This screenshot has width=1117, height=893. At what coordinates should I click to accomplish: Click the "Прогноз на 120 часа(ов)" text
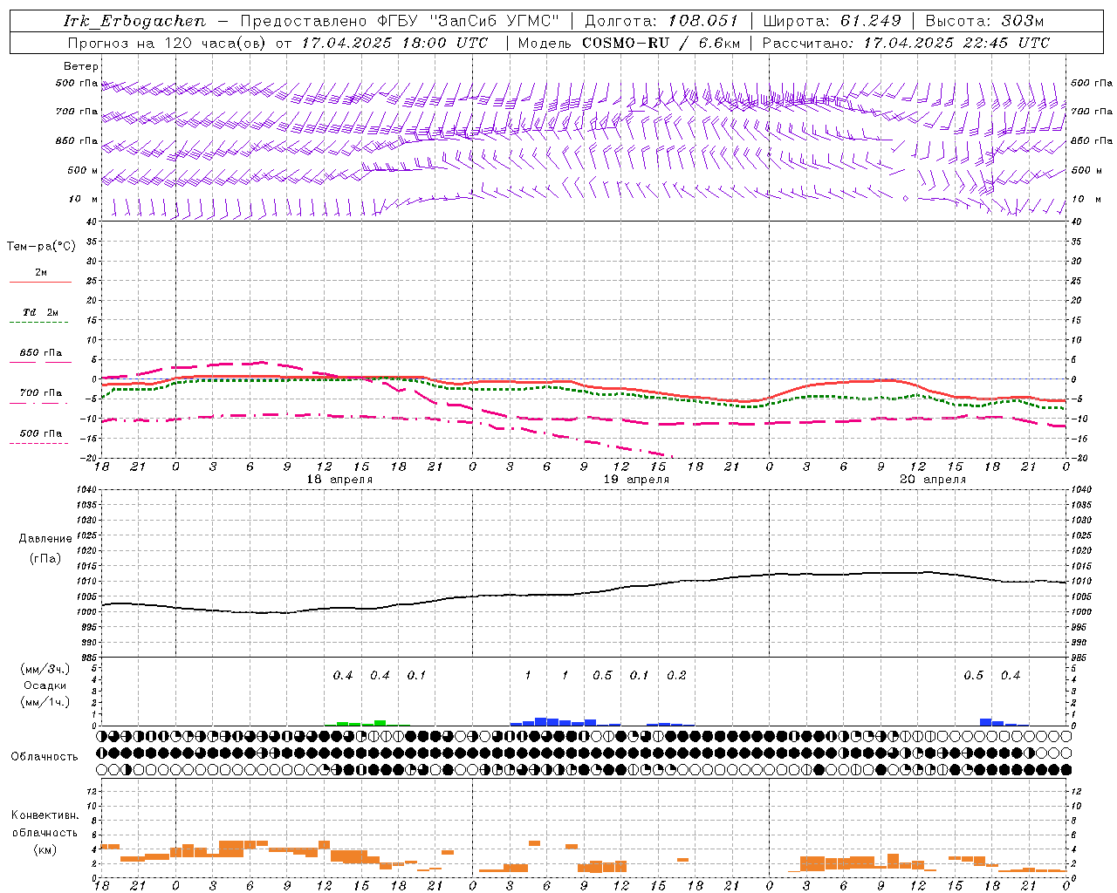[168, 43]
